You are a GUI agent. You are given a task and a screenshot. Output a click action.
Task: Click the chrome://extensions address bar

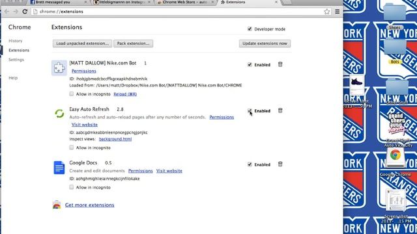click(x=181, y=12)
